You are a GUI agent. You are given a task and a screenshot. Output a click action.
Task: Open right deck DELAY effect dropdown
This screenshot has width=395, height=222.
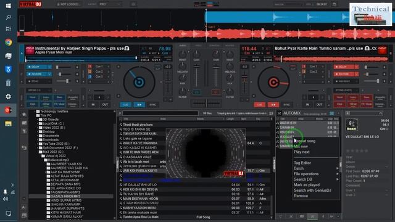357,67
